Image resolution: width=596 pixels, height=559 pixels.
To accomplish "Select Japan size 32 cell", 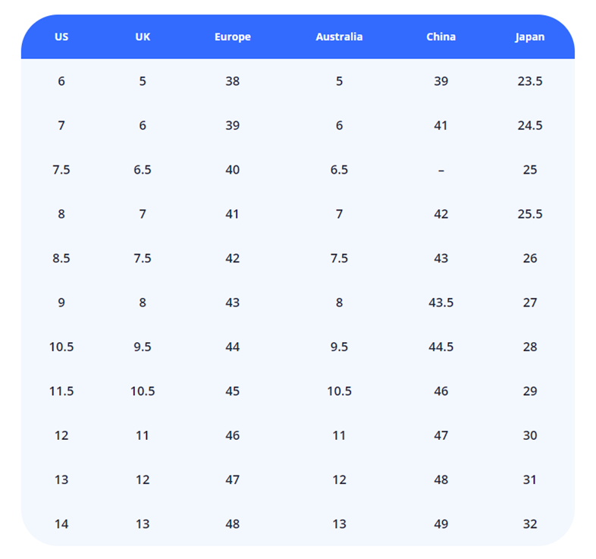I will pos(529,524).
